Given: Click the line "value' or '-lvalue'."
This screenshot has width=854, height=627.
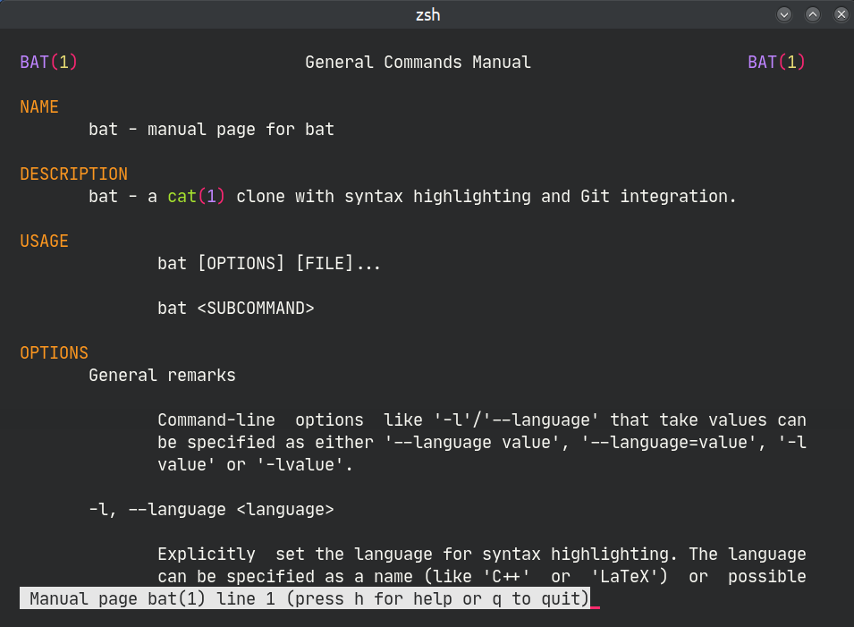Looking at the screenshot, I should (x=256, y=465).
